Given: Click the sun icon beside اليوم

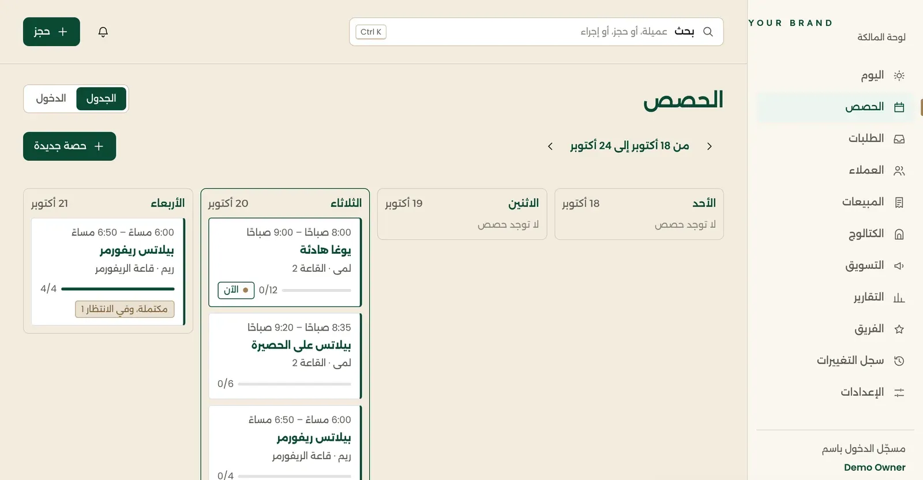Looking at the screenshot, I should pos(899,76).
